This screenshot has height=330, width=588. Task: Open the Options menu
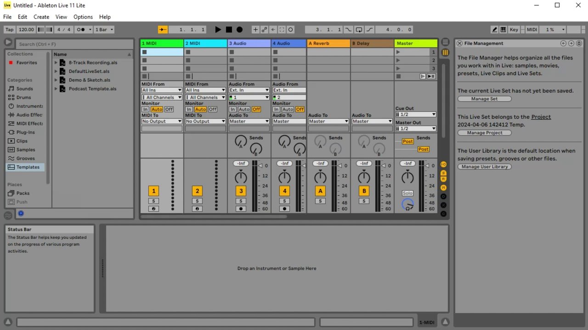tap(83, 17)
